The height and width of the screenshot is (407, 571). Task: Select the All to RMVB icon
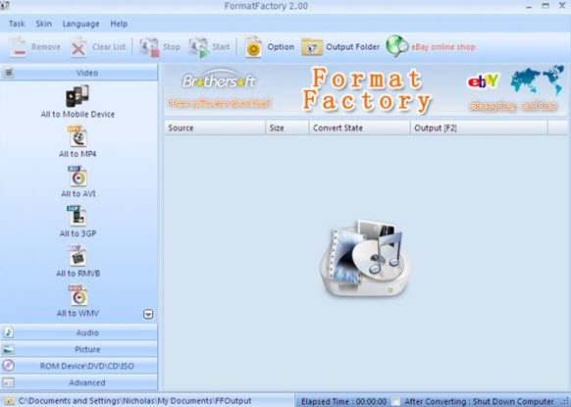click(x=77, y=256)
